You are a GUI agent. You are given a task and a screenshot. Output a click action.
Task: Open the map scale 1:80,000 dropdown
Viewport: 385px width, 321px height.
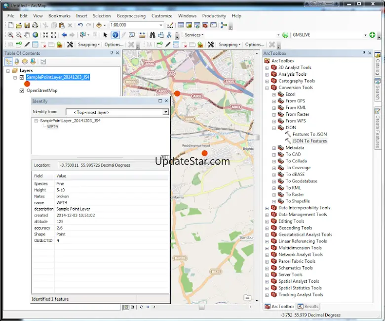pos(161,25)
